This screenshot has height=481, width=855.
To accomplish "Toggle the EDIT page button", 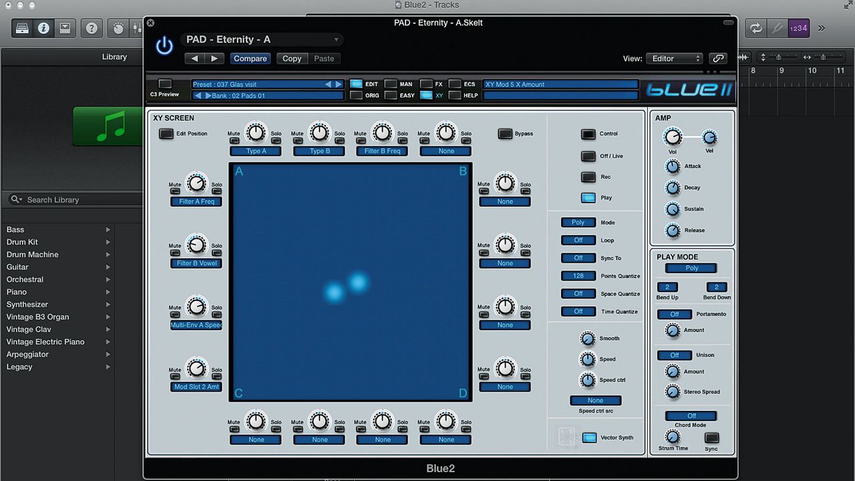I will coord(356,84).
